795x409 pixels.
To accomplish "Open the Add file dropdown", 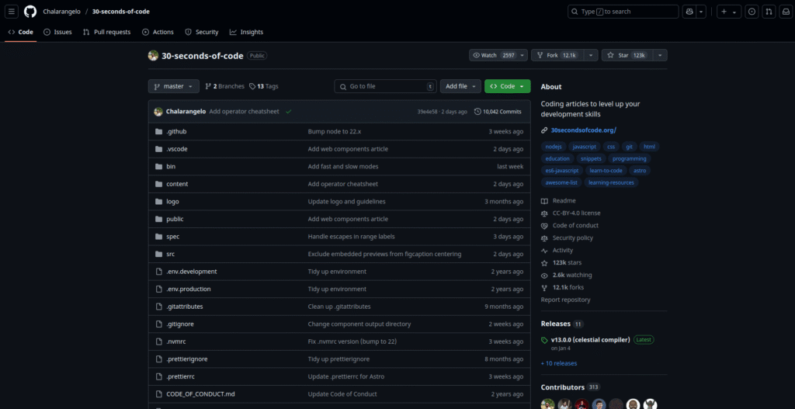I will [460, 86].
